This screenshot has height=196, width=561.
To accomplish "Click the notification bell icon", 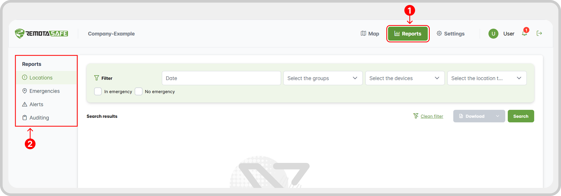I will click(524, 33).
